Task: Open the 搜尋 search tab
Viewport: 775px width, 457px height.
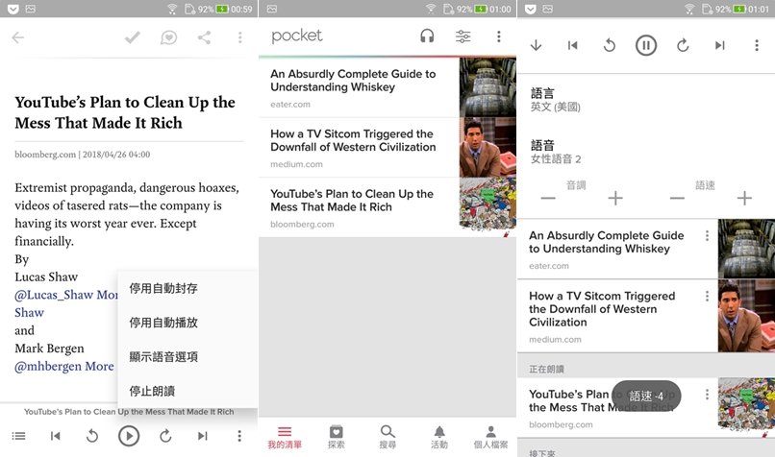Action: click(x=387, y=437)
